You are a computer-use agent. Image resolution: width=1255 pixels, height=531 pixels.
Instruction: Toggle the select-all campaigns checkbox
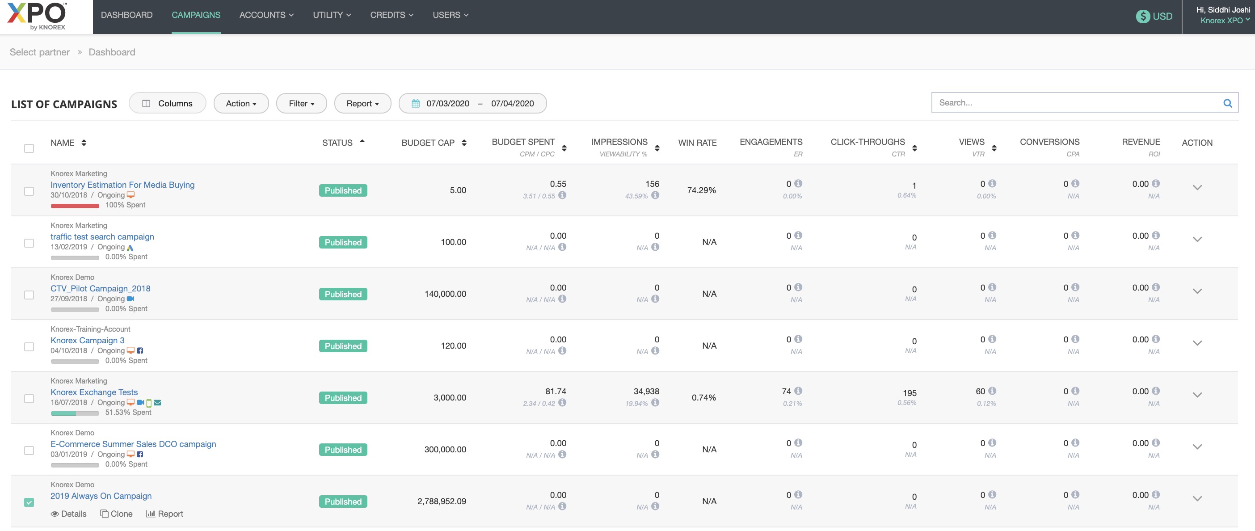pyautogui.click(x=29, y=148)
